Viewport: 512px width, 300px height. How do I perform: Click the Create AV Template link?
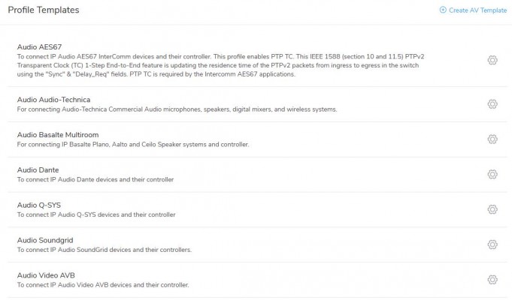click(477, 10)
